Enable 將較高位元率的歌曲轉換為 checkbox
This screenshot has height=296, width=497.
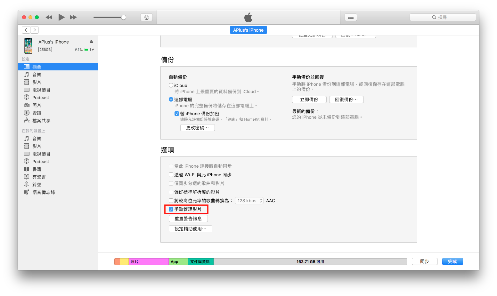click(x=171, y=201)
